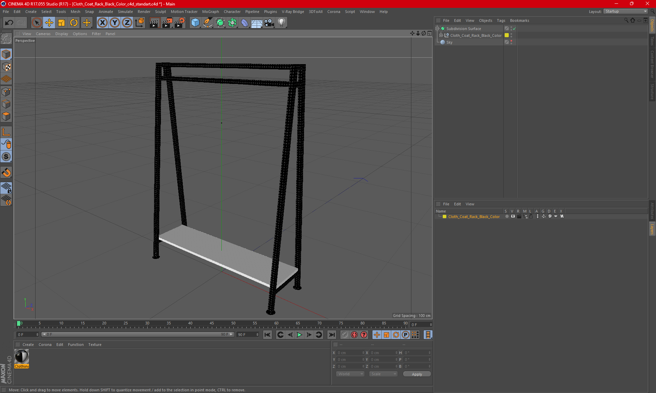Select the Sky object in tree
This screenshot has height=393, width=656.
(x=449, y=42)
